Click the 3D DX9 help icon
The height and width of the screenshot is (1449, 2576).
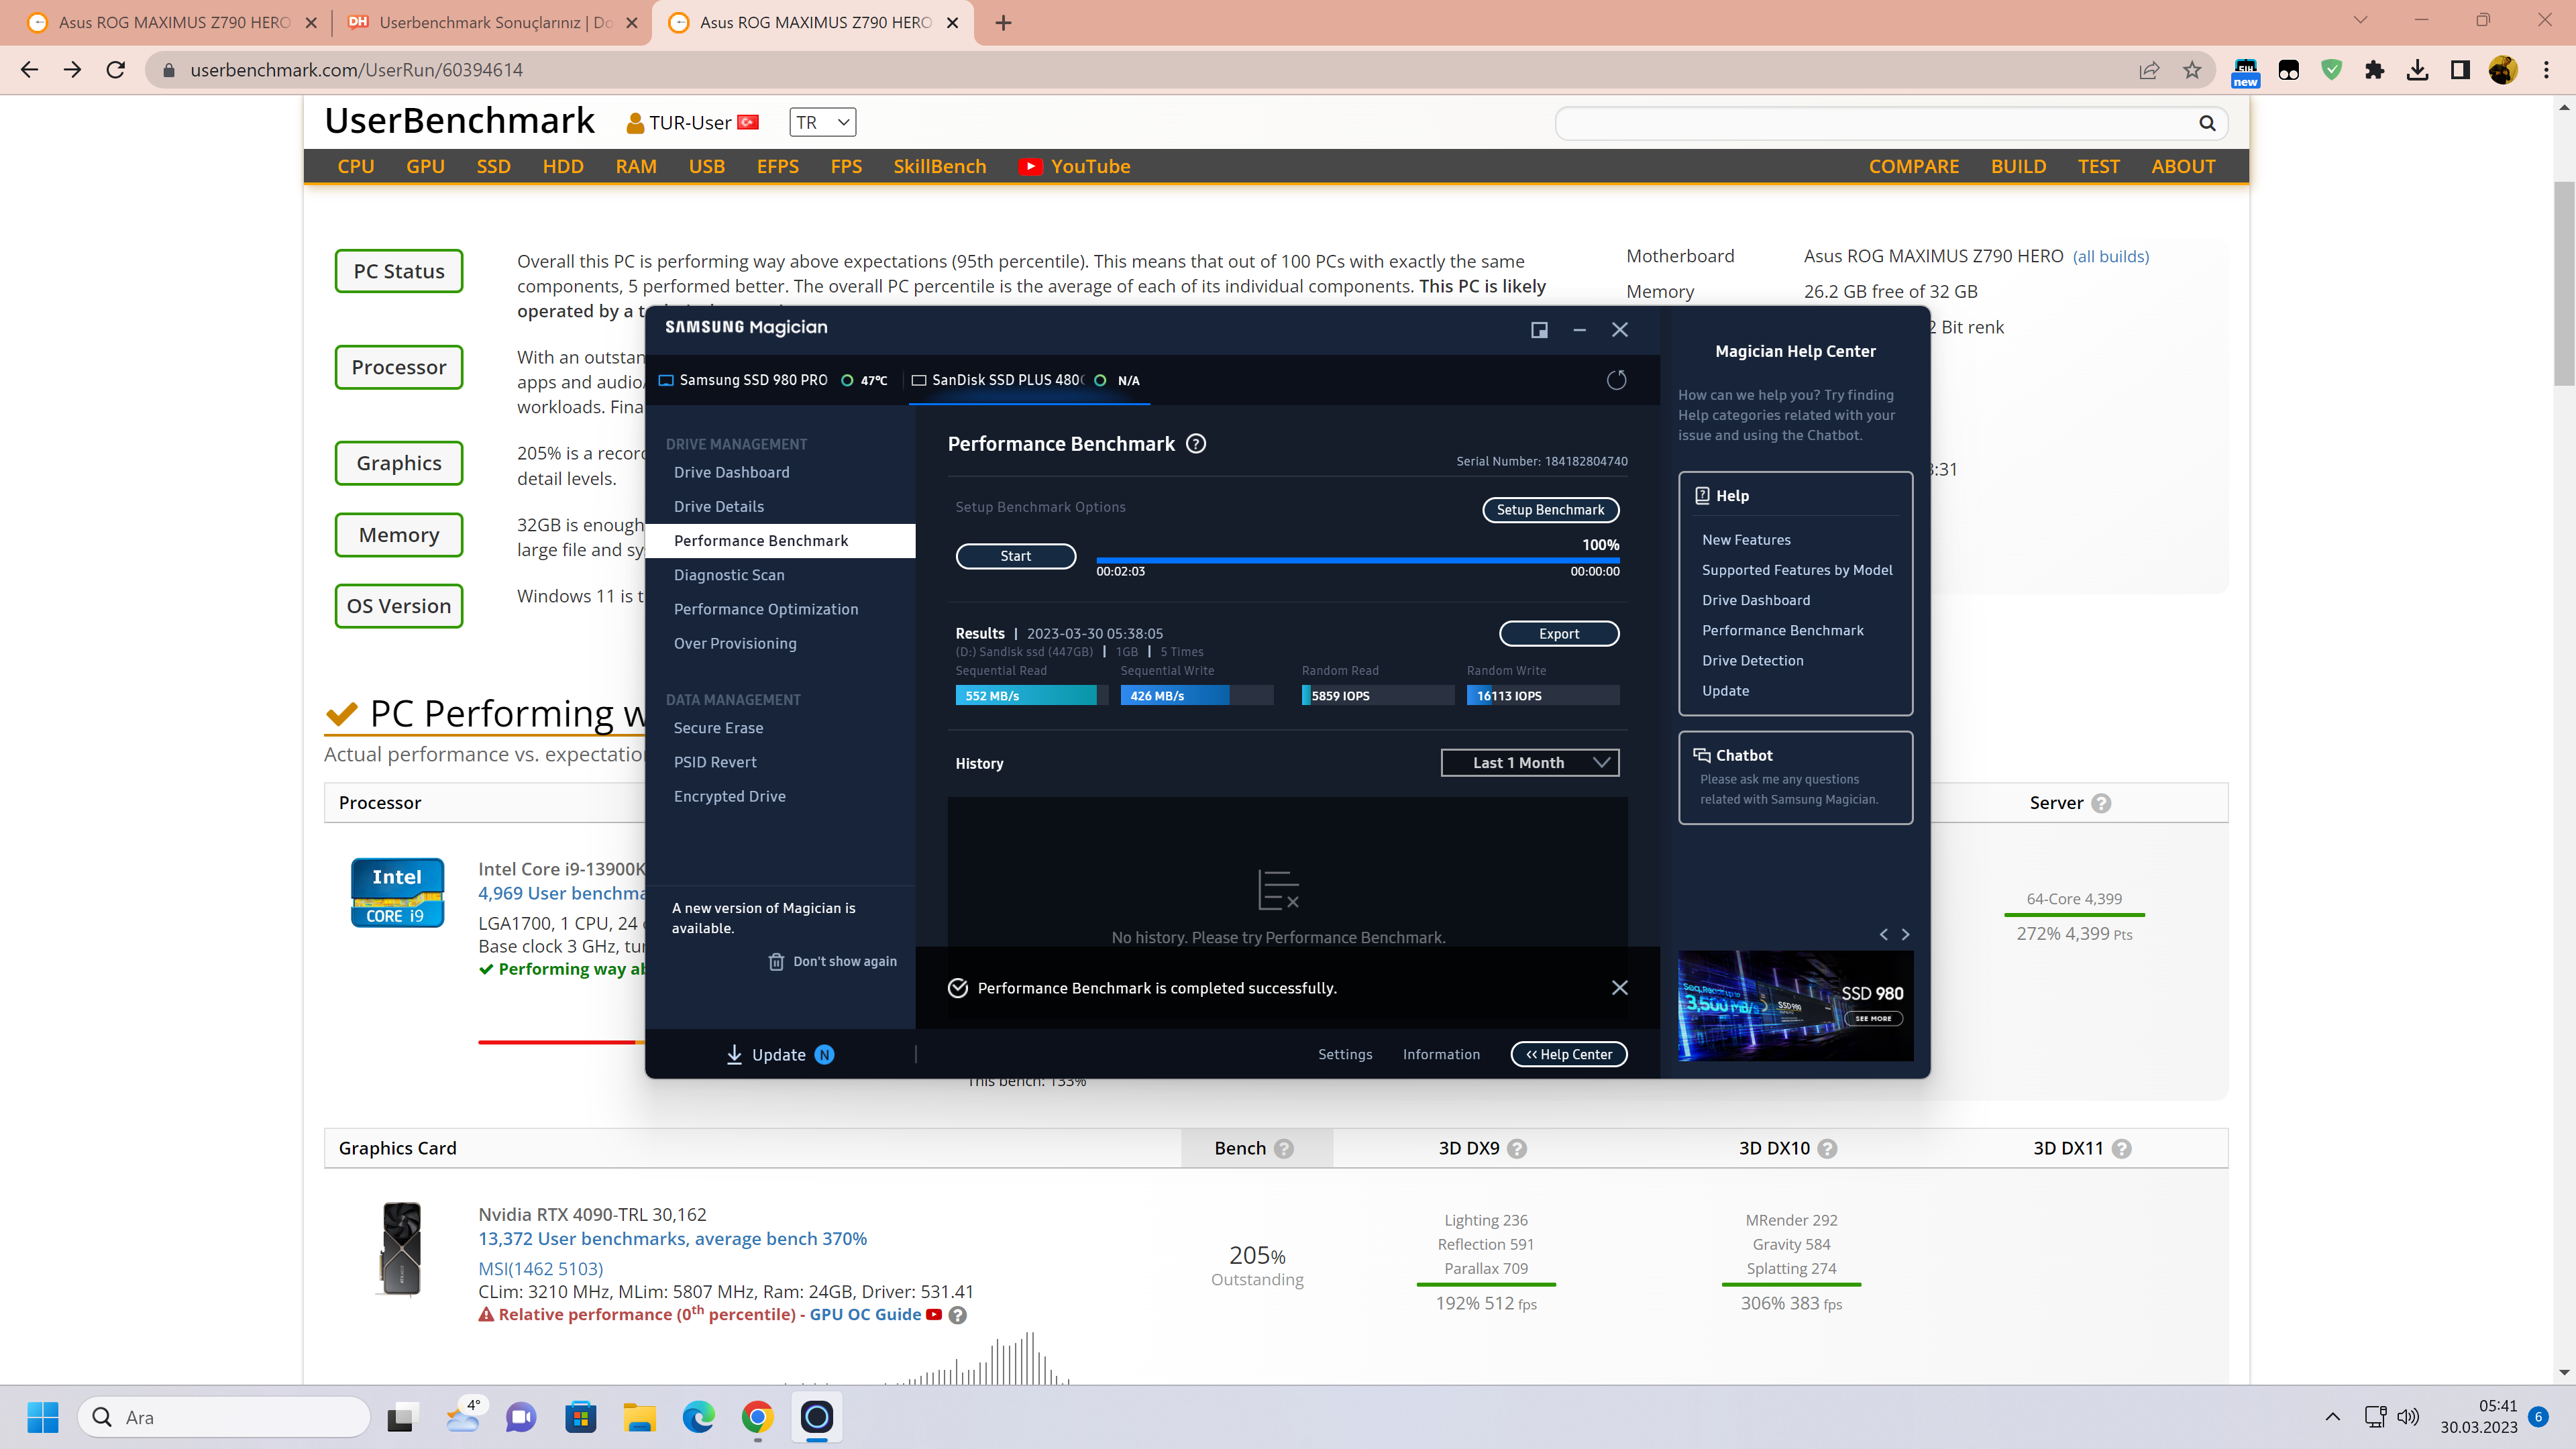click(1517, 1148)
